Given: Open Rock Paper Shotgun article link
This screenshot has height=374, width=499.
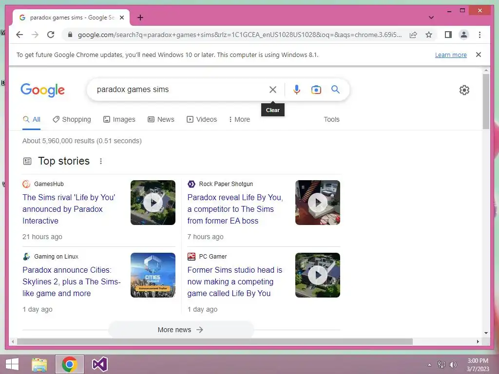Looking at the screenshot, I should [x=235, y=209].
